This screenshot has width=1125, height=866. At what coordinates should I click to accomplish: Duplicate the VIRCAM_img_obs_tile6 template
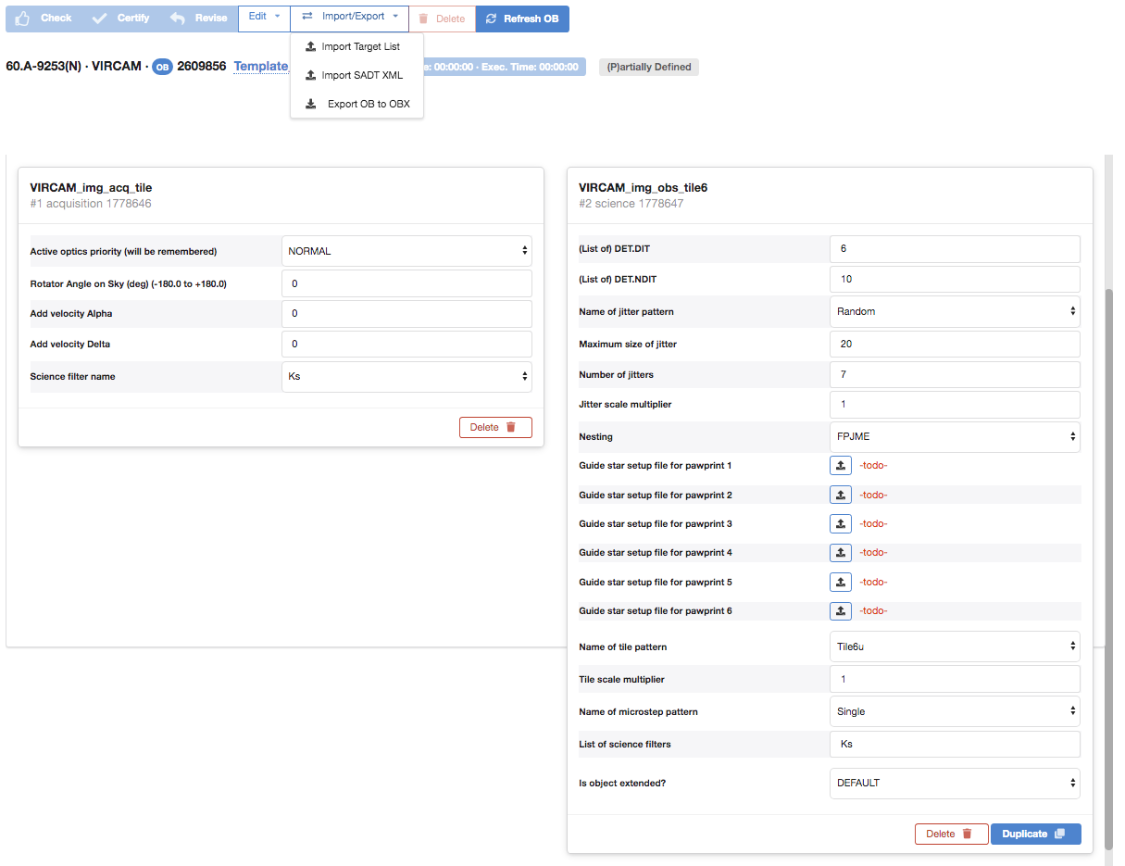[x=1035, y=834]
